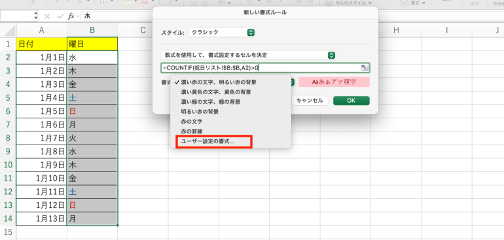Select row 15 header

coord(8,232)
